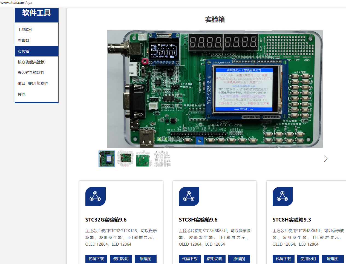This screenshot has height=264, width=346.
Task: Download code for STC32G实验箱9.6
Action: click(96, 259)
